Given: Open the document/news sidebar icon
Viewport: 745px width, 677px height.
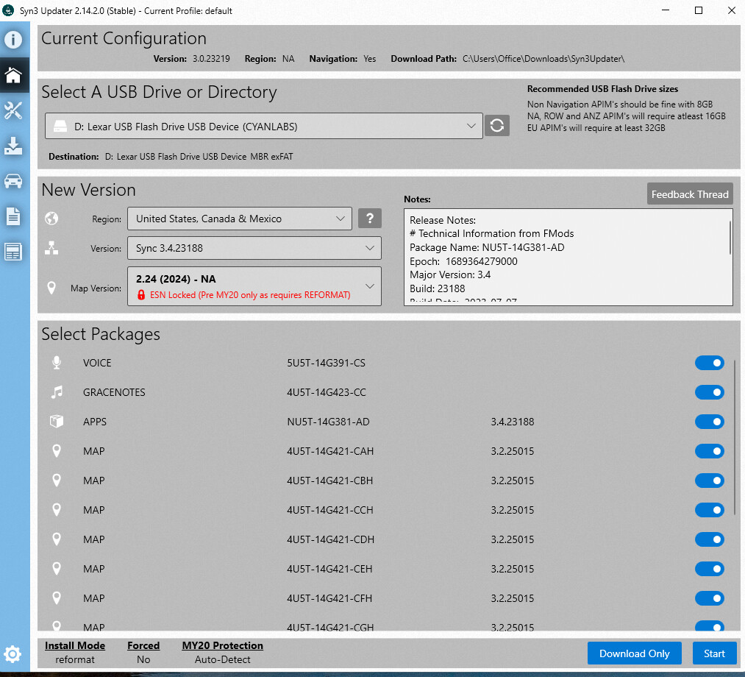Looking at the screenshot, I should [x=14, y=216].
